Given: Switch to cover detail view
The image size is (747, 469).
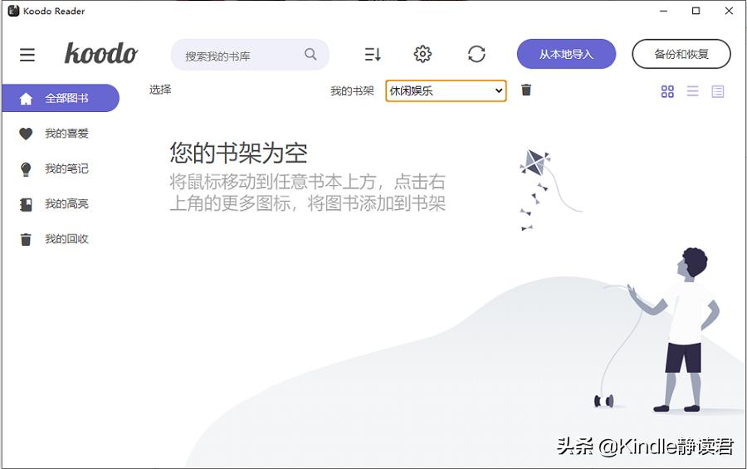Looking at the screenshot, I should click(717, 91).
